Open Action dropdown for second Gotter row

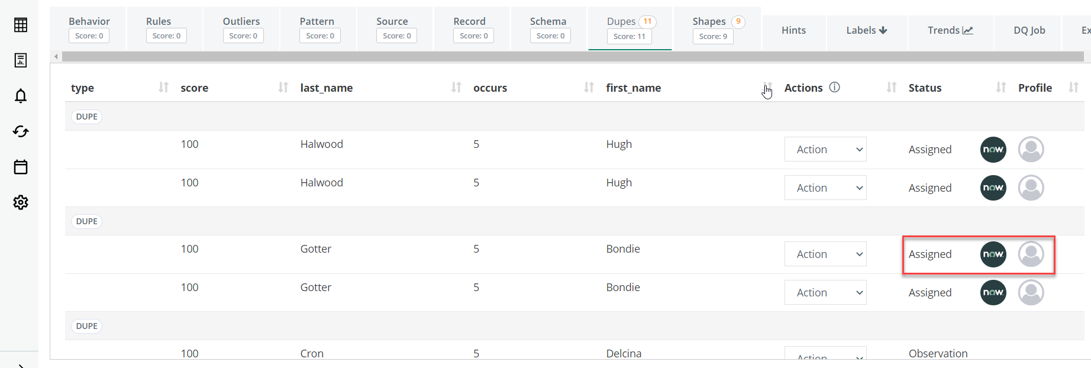tap(825, 293)
